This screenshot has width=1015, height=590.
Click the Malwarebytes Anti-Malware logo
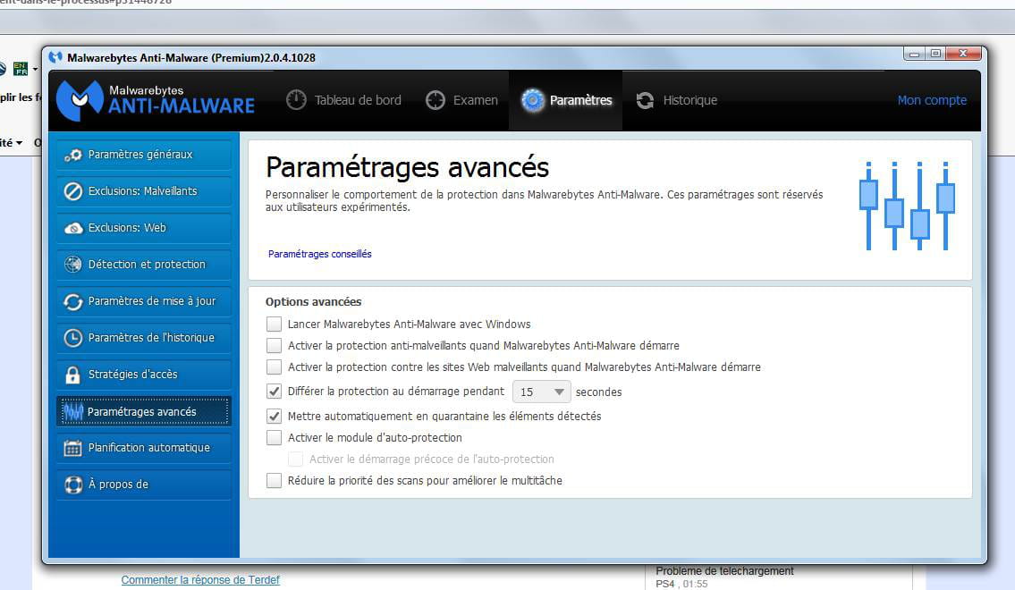tap(156, 100)
